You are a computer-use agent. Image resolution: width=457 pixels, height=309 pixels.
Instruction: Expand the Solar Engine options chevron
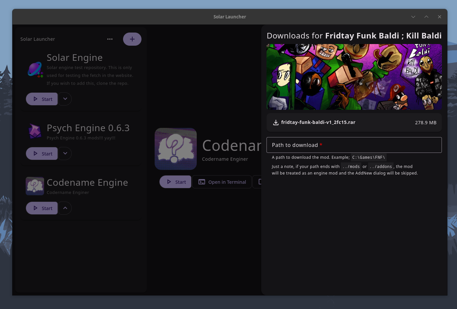point(65,99)
